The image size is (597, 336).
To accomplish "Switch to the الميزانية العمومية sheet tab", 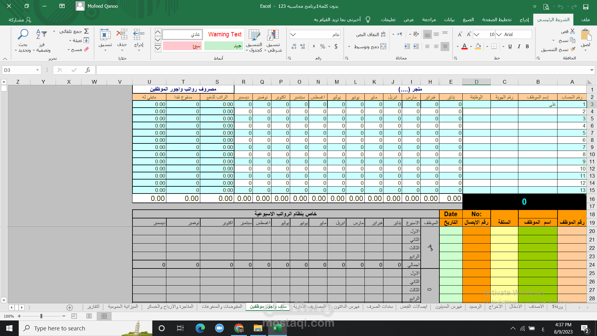I will tap(123, 307).
